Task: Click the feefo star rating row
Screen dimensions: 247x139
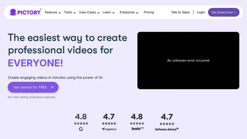Action: [137, 123]
